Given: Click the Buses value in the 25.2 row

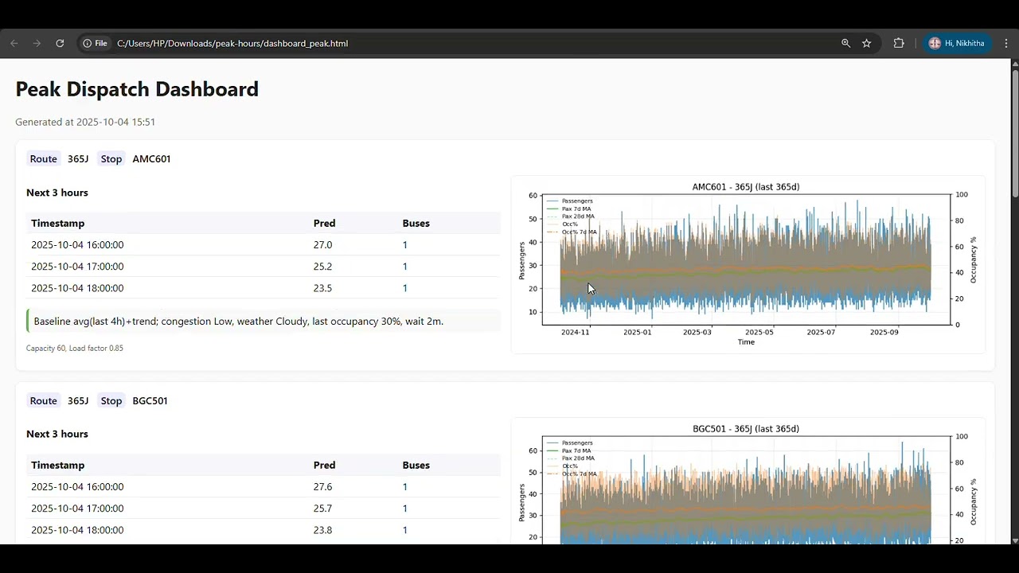Looking at the screenshot, I should pos(404,266).
